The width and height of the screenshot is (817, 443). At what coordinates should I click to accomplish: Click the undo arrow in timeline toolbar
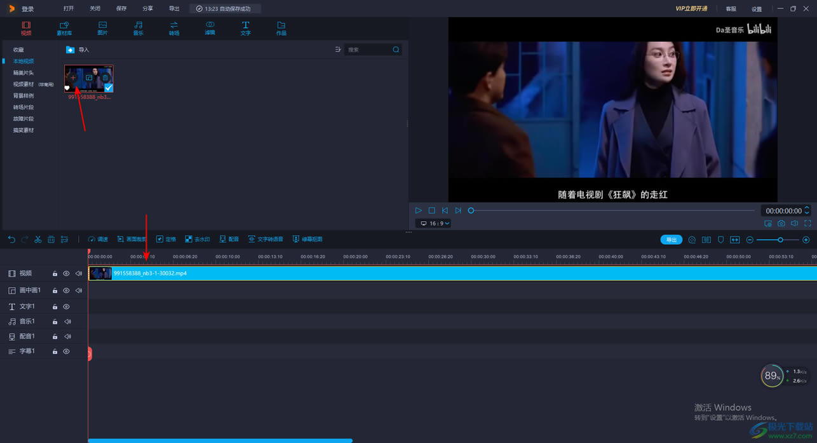click(11, 240)
